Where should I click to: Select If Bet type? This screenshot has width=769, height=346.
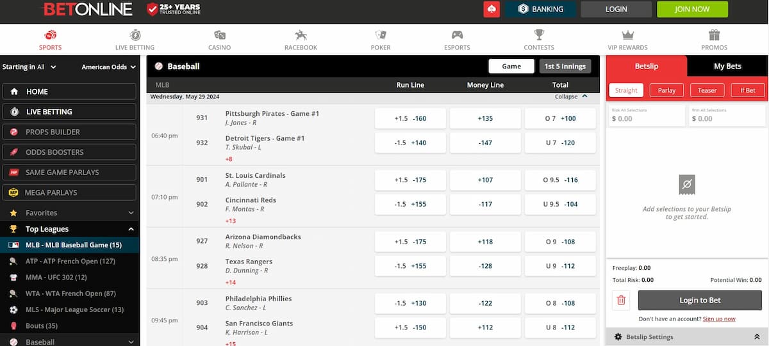tap(748, 90)
